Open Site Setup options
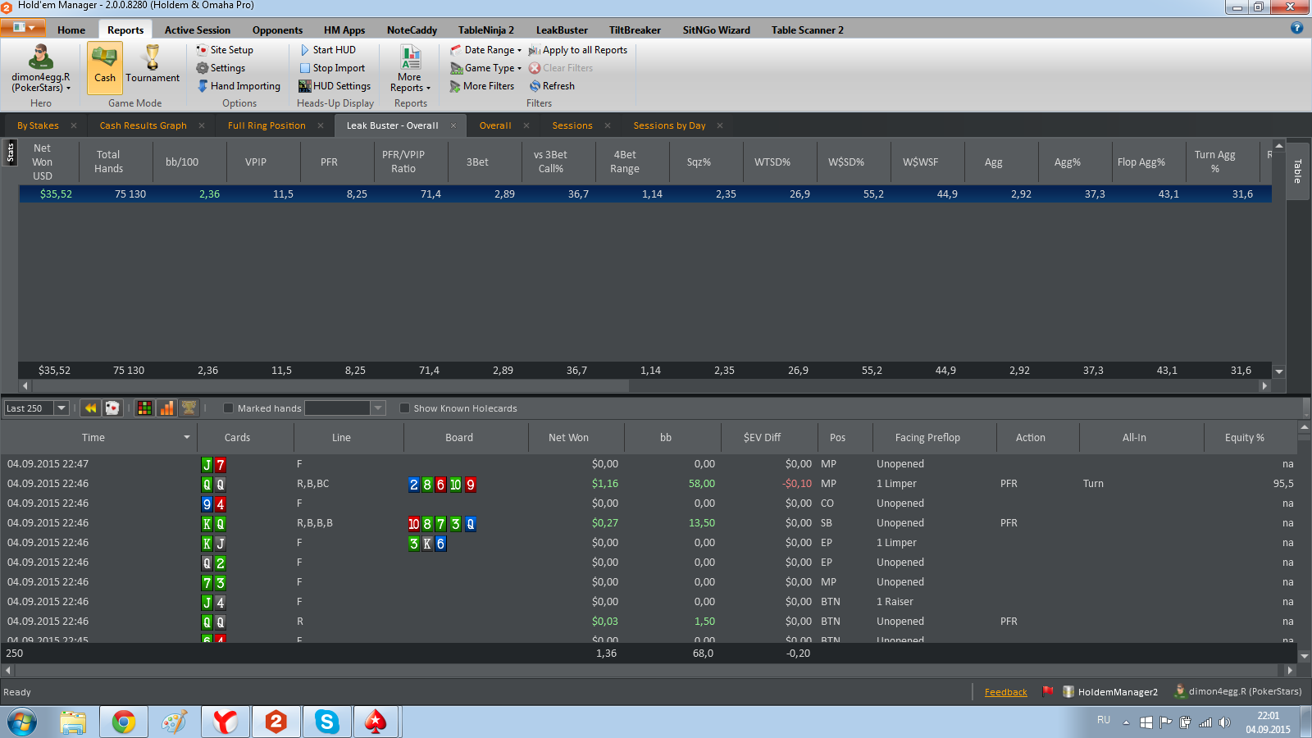The height and width of the screenshot is (738, 1312). pos(225,50)
